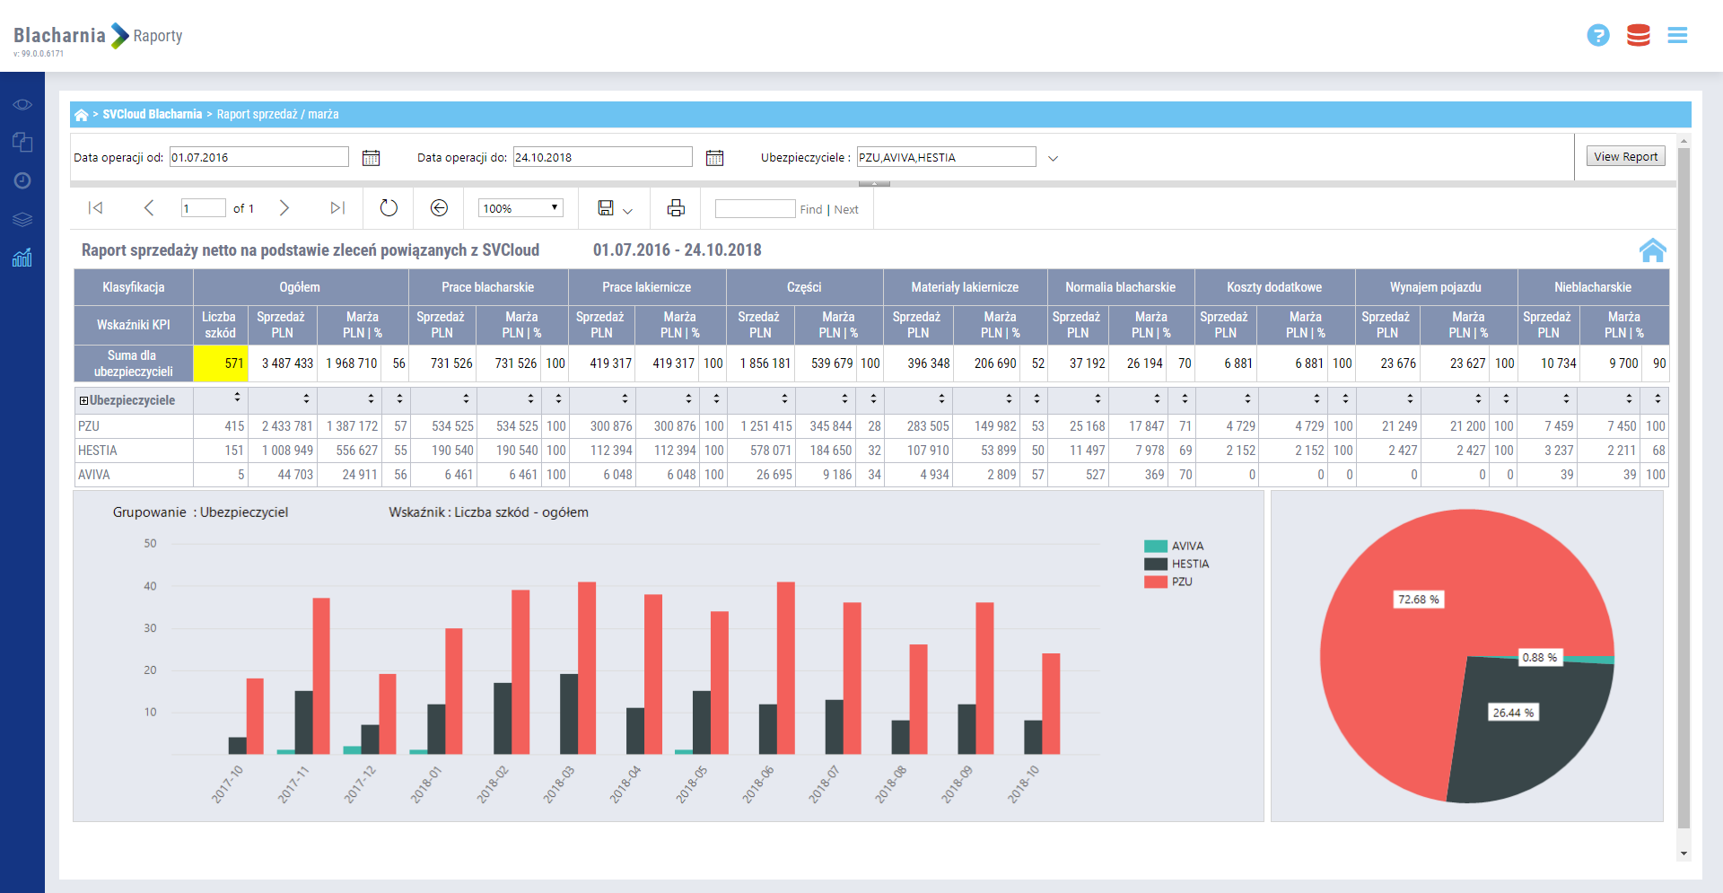Select the bar chart reports sidebar icon

[x=22, y=258]
